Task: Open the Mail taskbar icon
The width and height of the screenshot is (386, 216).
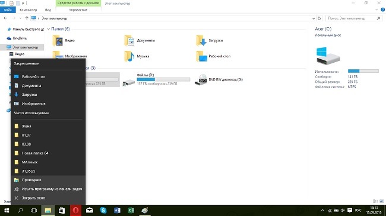Action: coord(89,210)
